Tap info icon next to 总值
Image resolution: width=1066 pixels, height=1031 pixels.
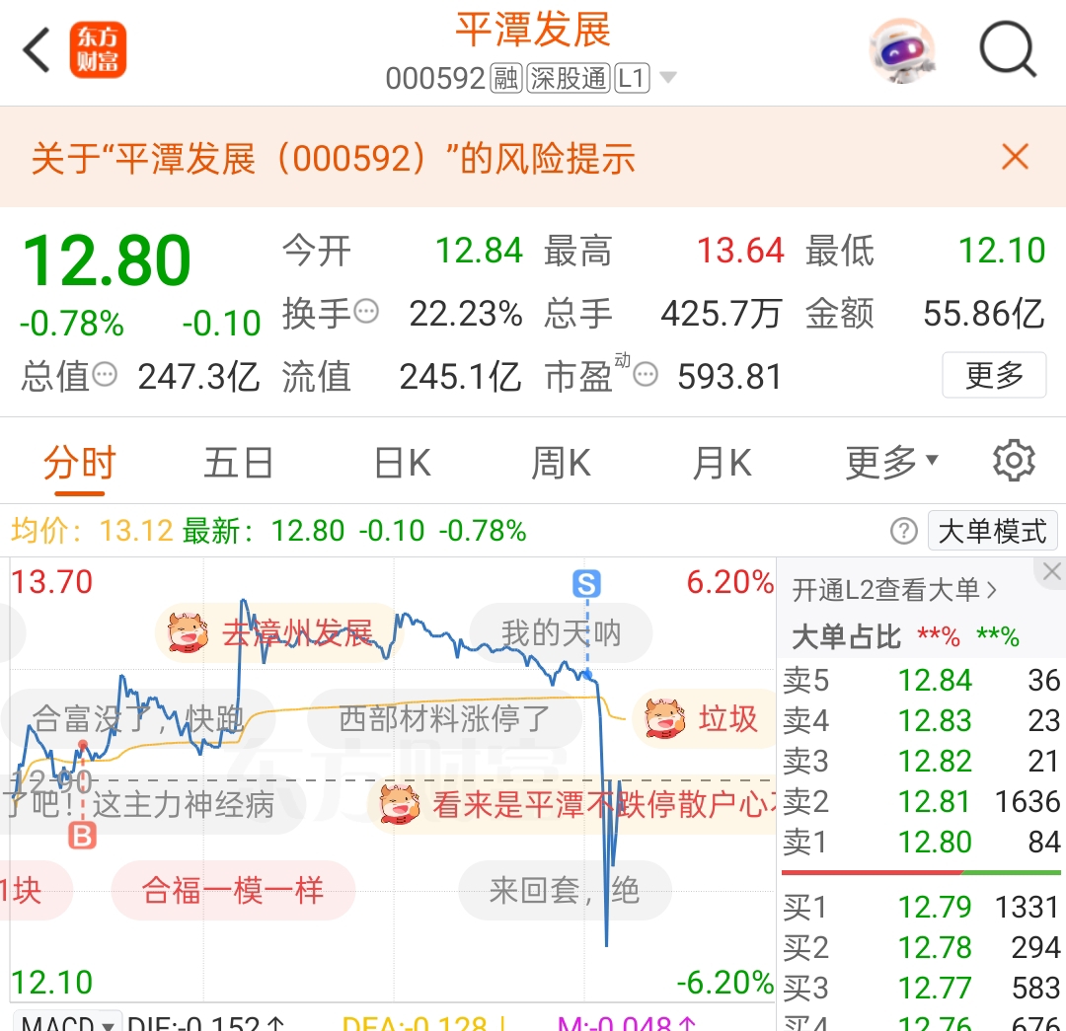(x=105, y=375)
